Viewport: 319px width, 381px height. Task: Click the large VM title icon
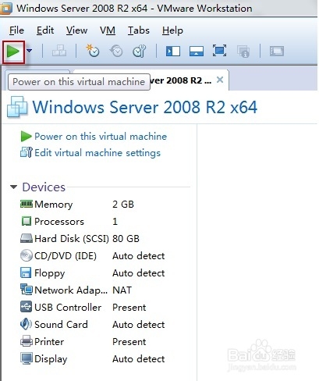tap(17, 107)
